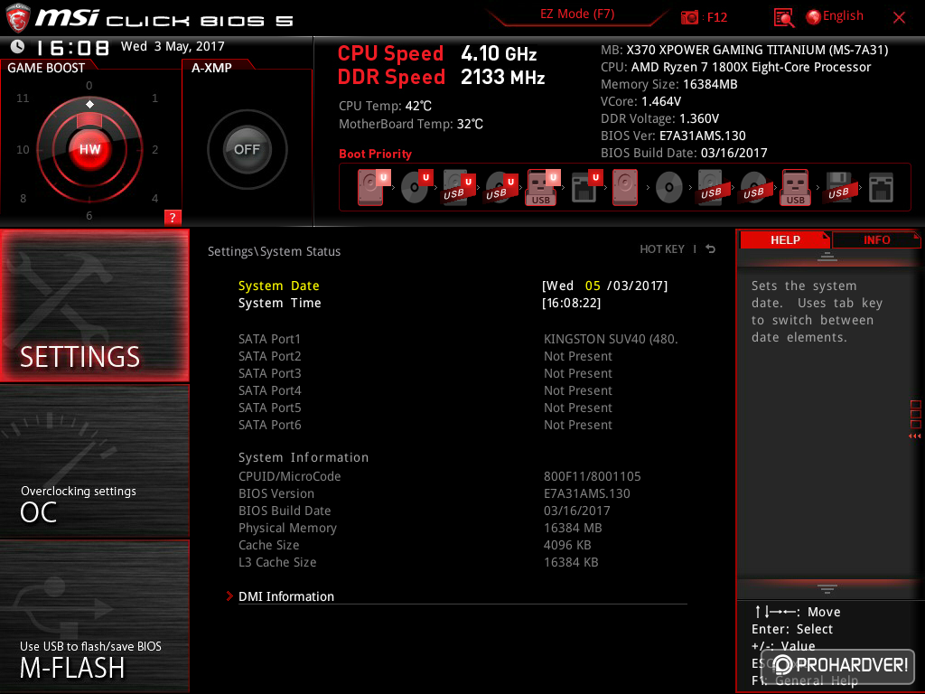Click the MSI dragon shield logo

tap(18, 18)
